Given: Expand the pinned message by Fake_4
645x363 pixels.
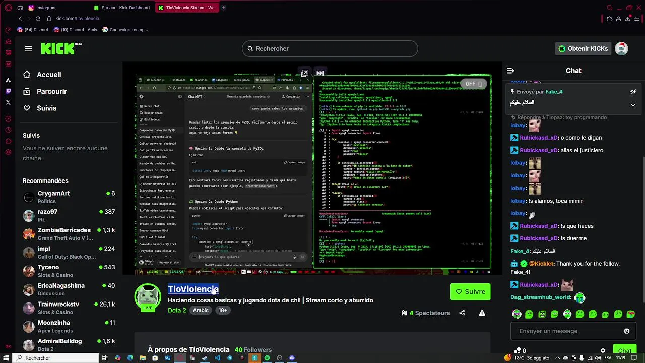Looking at the screenshot, I should click(633, 105).
